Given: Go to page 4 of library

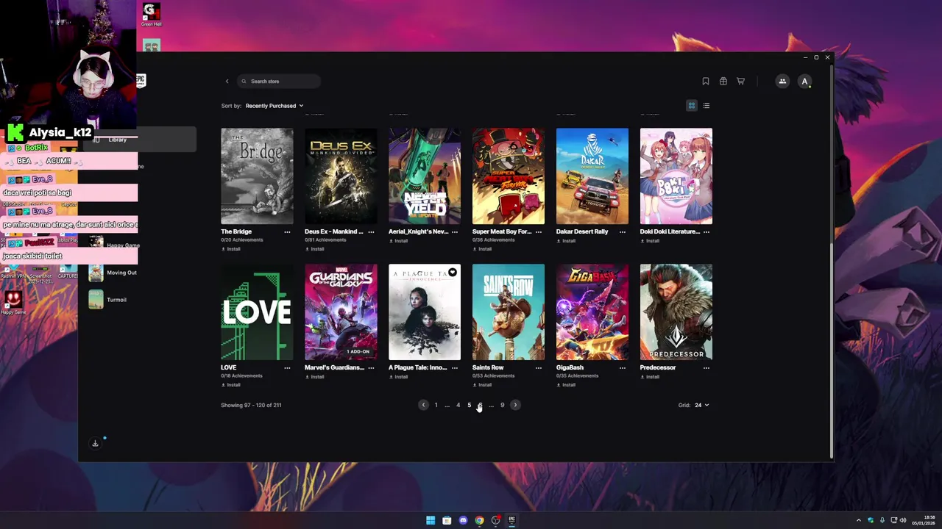Looking at the screenshot, I should click(458, 405).
